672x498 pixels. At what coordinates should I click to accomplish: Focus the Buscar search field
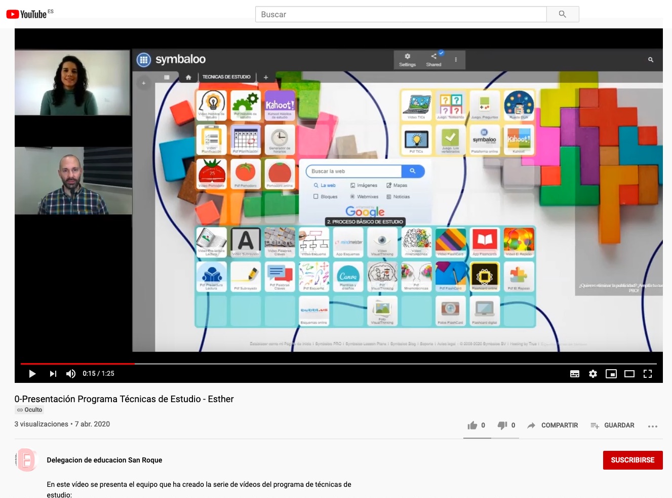tap(401, 14)
